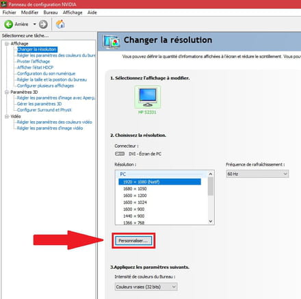Open the Fichier menu
Image resolution: width=301 pixels, height=299 pixels.
(10, 12)
